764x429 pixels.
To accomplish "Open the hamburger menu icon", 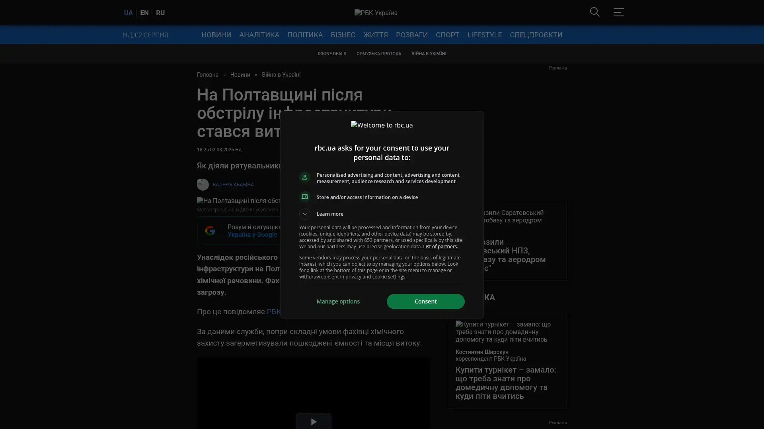I will [618, 12].
